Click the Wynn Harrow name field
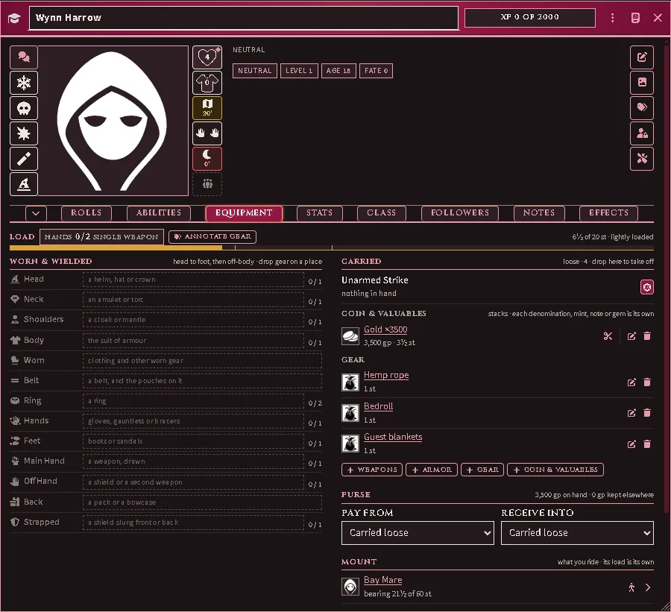671x612 pixels. point(244,18)
